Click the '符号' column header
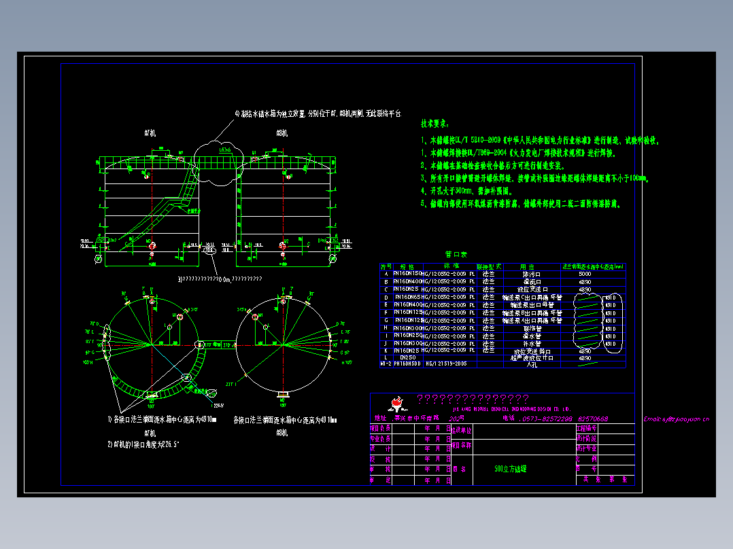 pyautogui.click(x=386, y=266)
